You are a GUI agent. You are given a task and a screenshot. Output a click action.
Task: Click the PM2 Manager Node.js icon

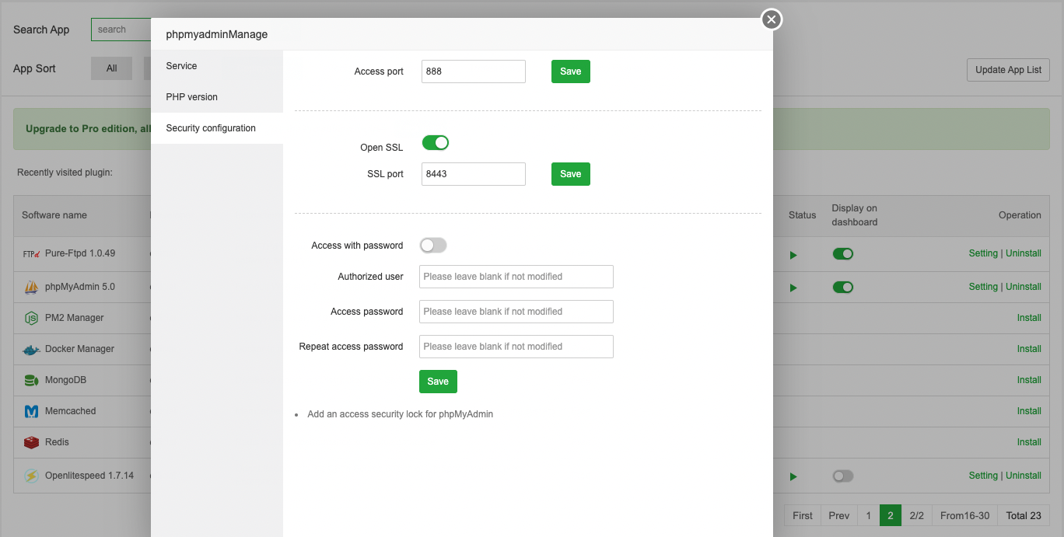31,318
